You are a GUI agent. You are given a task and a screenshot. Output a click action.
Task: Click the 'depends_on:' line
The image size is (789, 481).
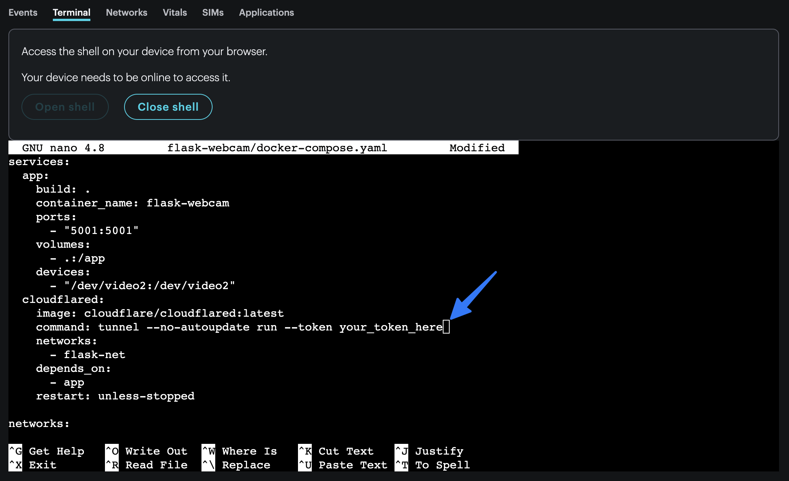tap(74, 368)
